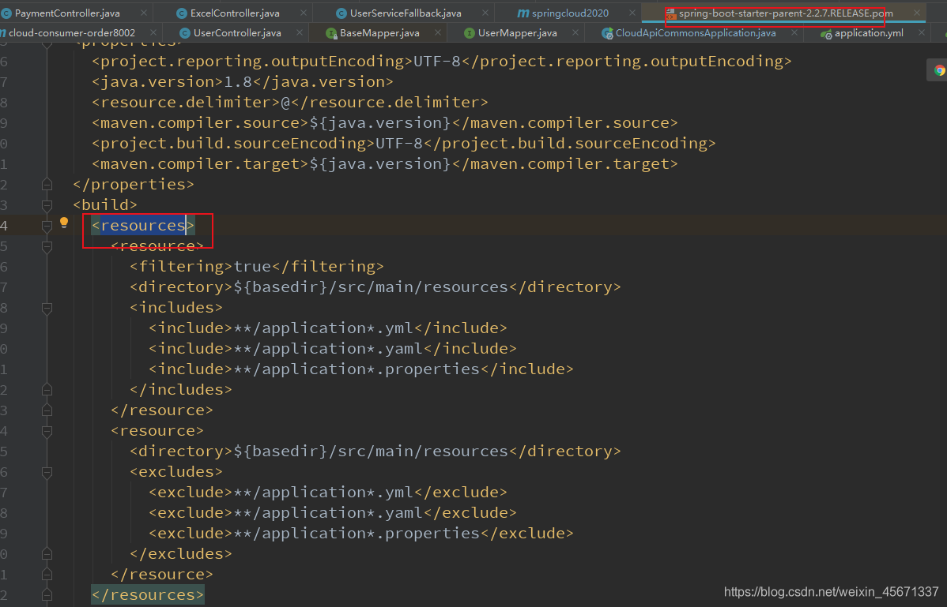Toggle fold marker at </excludes> line

[47, 554]
